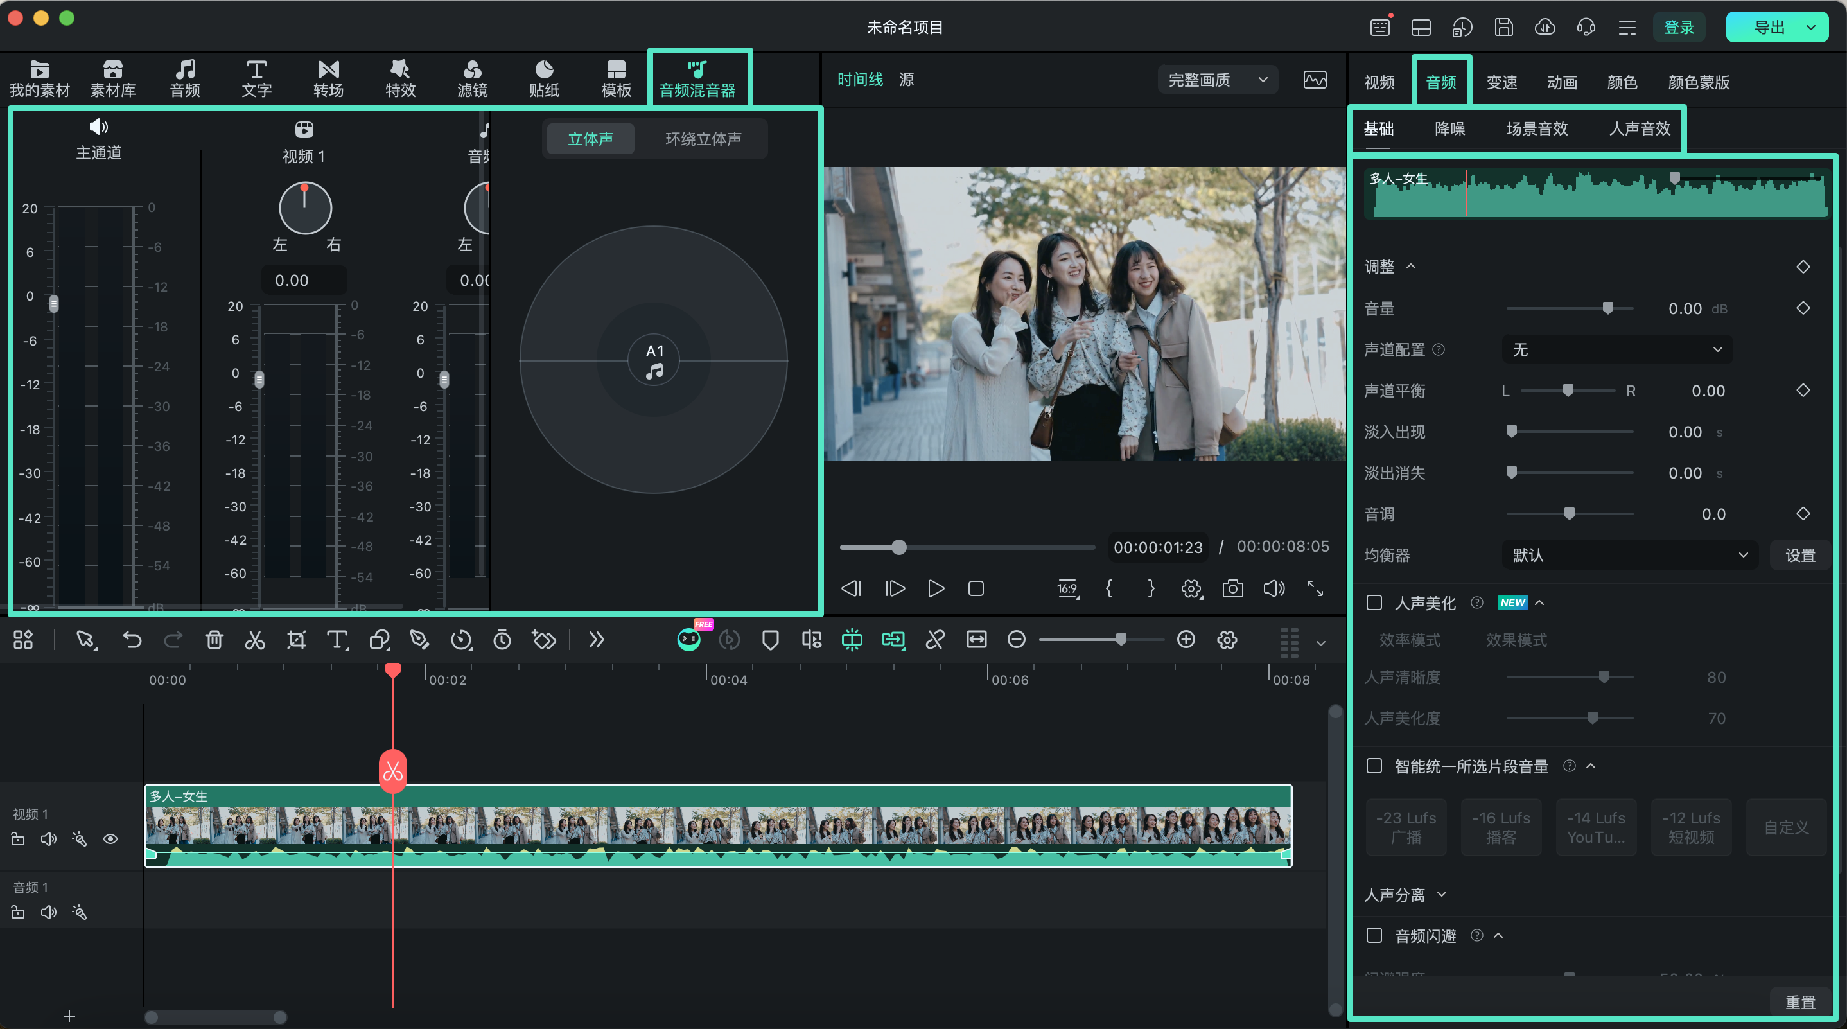This screenshot has width=1847, height=1029.
Task: Open the 降噪 sub-tab
Action: [x=1449, y=128]
